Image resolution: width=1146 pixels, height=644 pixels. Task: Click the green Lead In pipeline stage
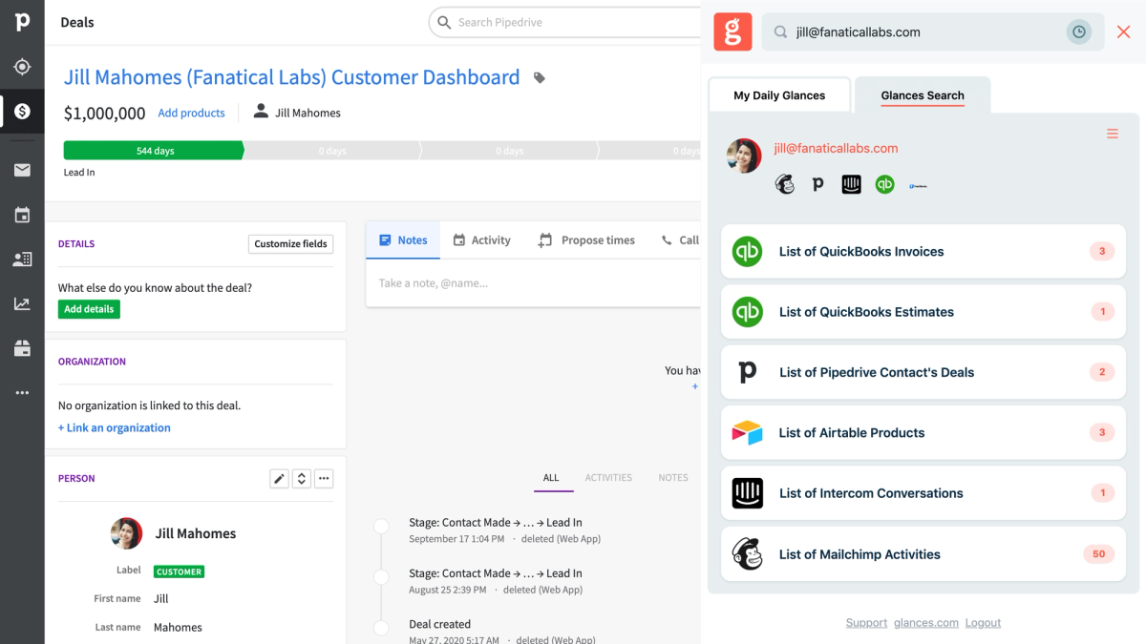coord(154,151)
